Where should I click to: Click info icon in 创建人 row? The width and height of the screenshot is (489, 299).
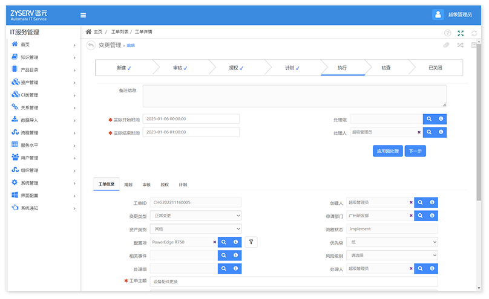click(432, 202)
